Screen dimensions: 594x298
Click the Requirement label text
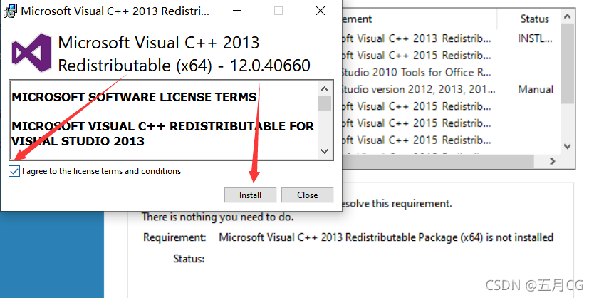click(x=174, y=237)
